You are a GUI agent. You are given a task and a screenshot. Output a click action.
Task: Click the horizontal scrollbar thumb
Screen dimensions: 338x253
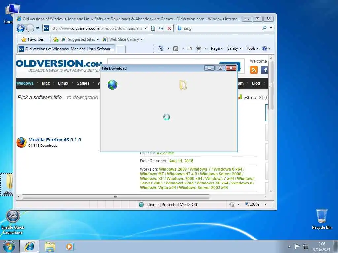[116, 197]
